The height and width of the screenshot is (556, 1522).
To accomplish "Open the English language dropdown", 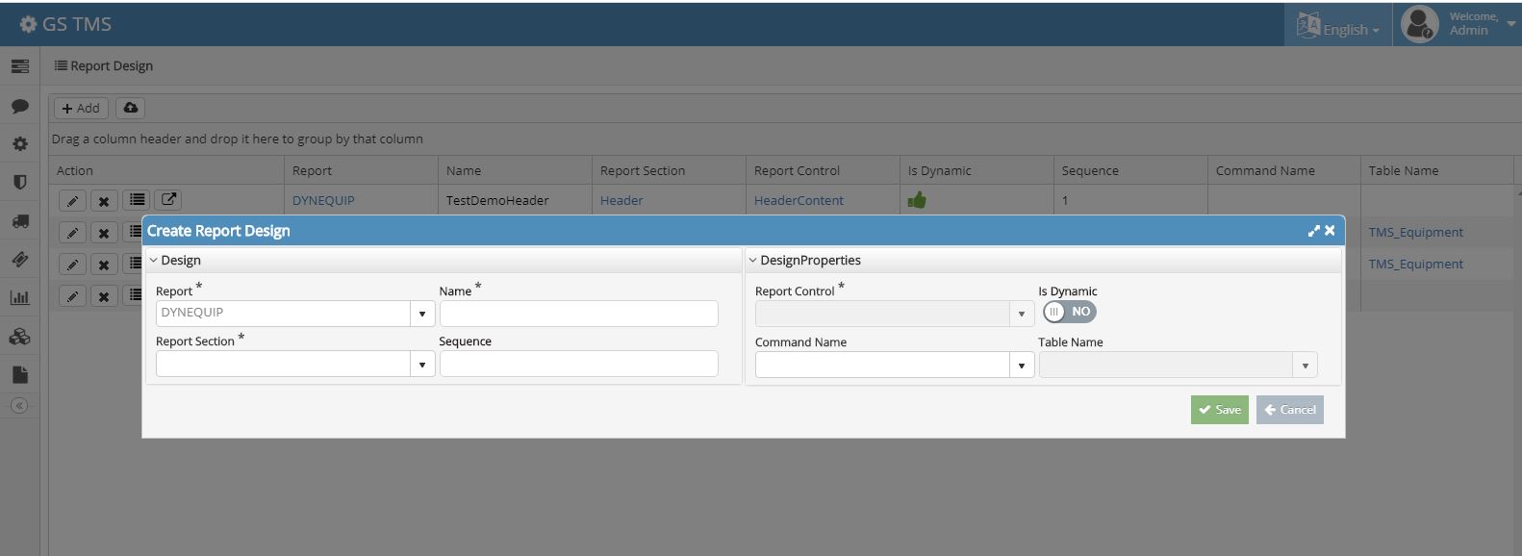I will point(1338,26).
